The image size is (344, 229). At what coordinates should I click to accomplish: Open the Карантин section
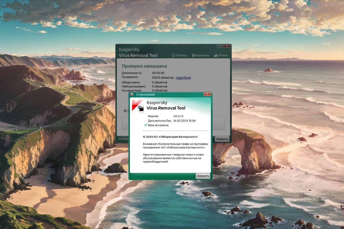[201, 55]
